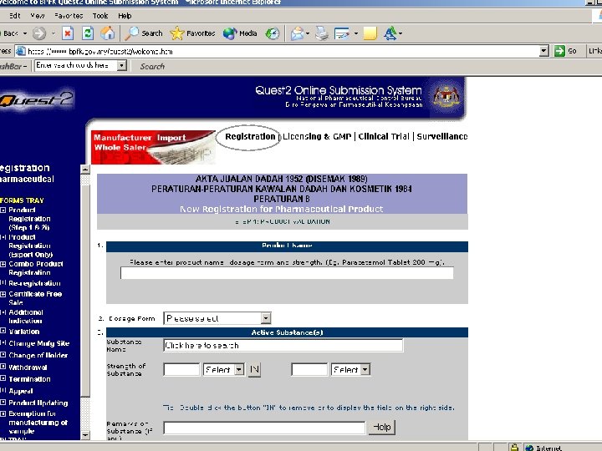The width and height of the screenshot is (602, 451).
Task: Open the Mail envelope icon
Action: tap(297, 33)
